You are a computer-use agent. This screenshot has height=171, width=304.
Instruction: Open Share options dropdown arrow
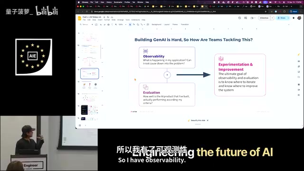tap(288, 18)
